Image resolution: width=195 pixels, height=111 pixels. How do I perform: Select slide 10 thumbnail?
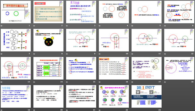(114, 40)
